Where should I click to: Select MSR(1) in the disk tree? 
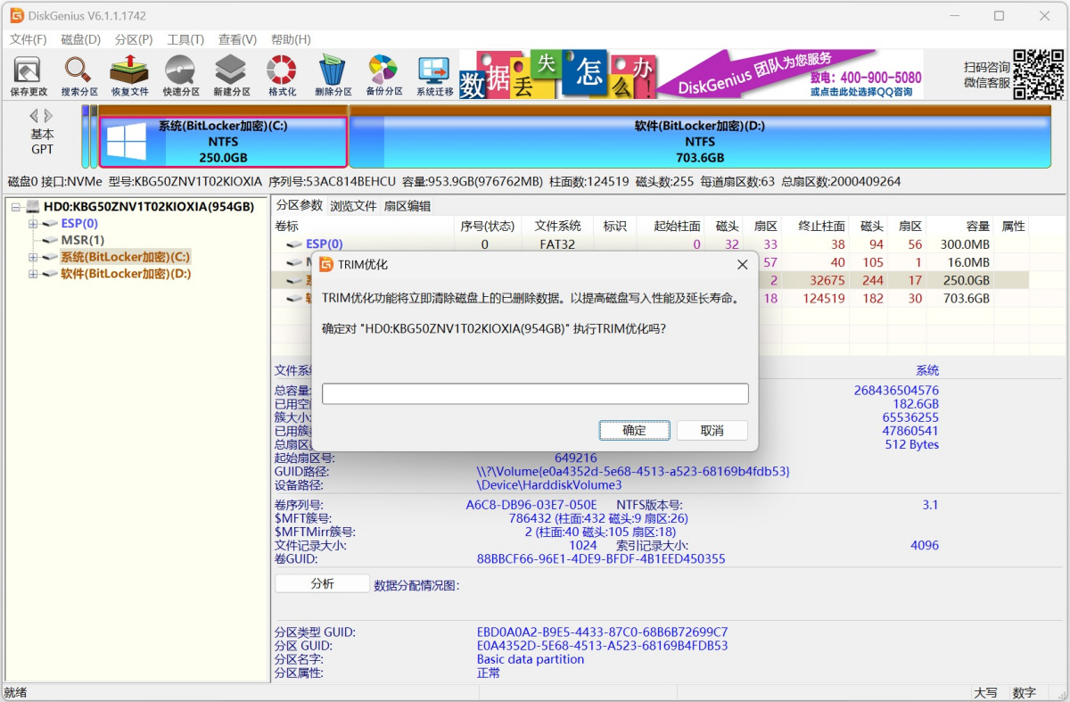click(82, 240)
